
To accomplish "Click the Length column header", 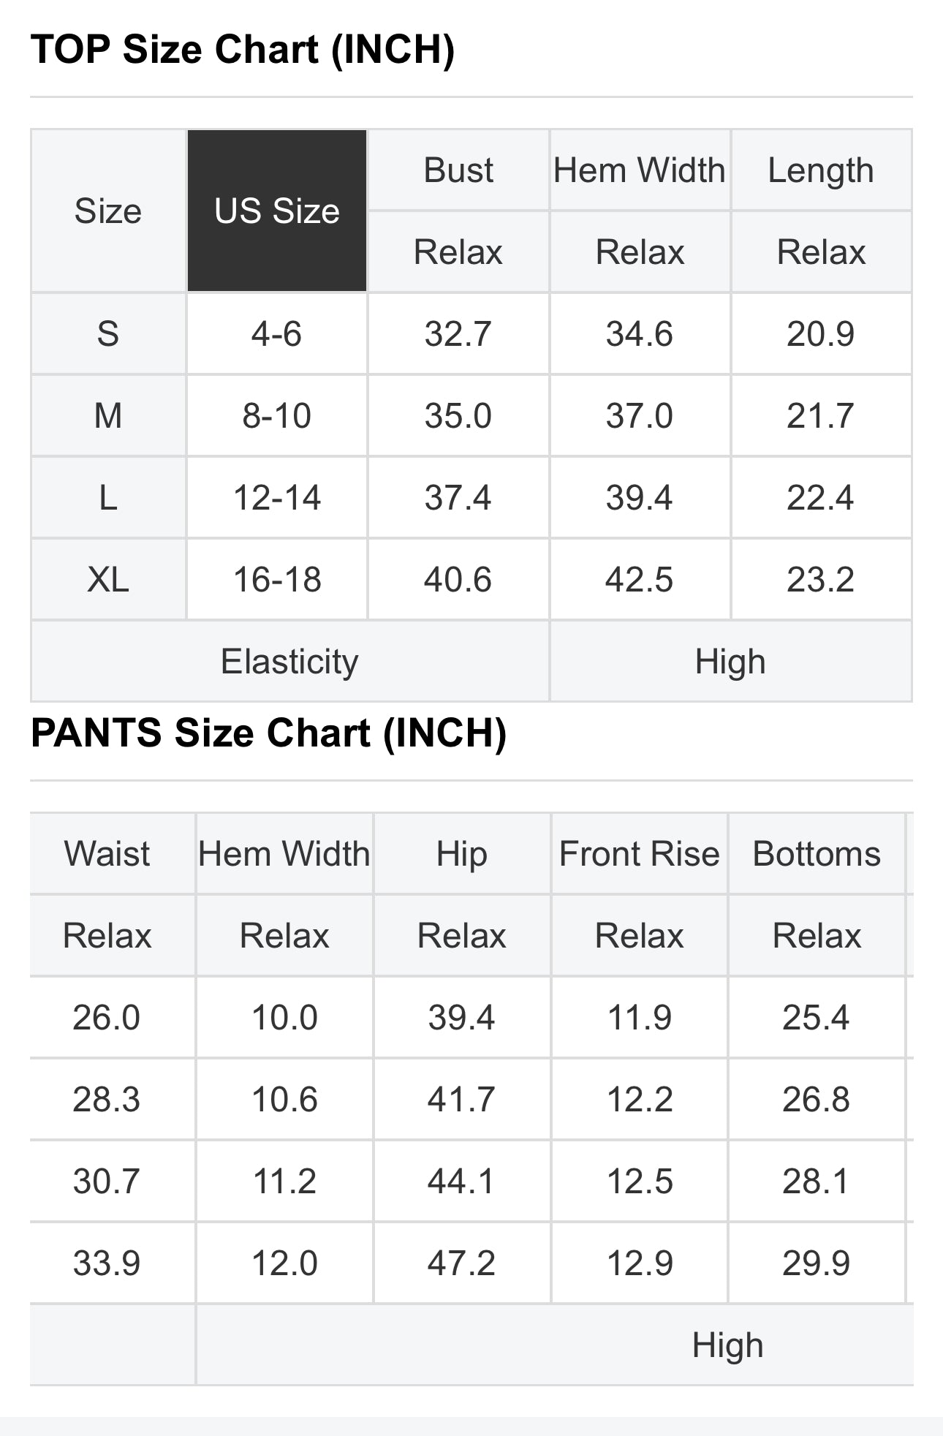I will 820,170.
